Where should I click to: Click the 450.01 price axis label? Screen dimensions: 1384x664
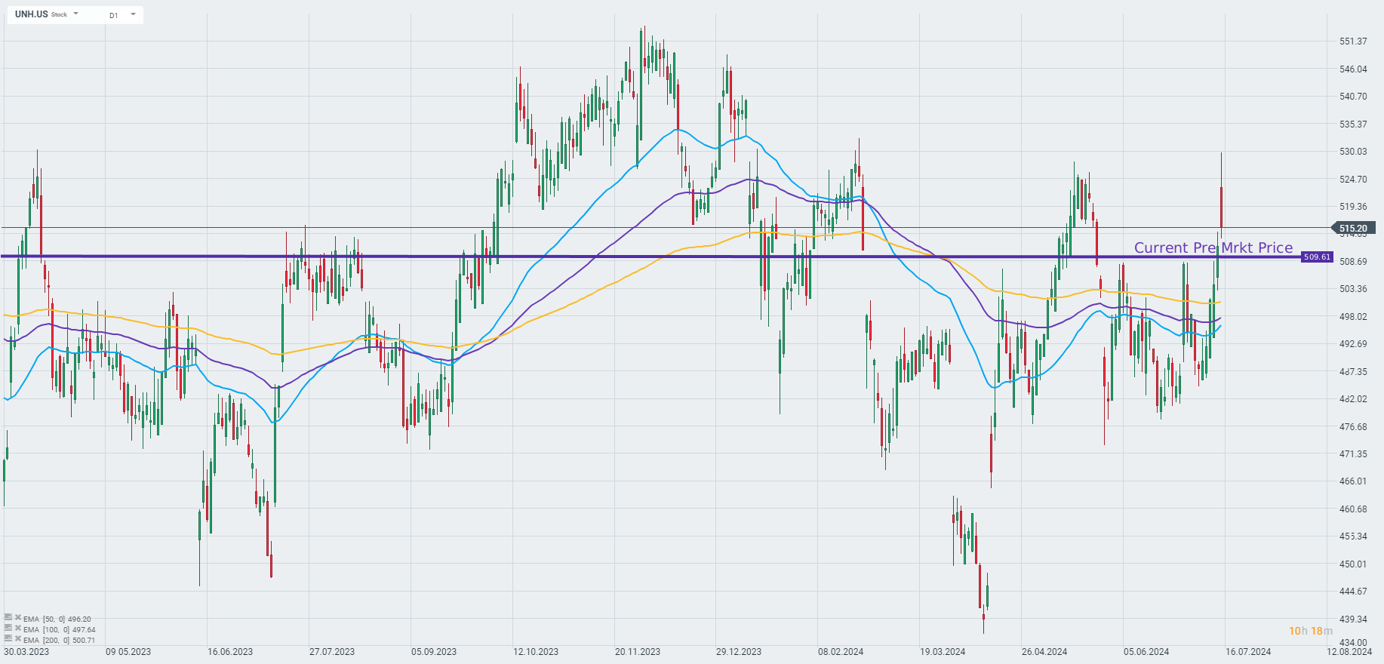tap(1353, 564)
